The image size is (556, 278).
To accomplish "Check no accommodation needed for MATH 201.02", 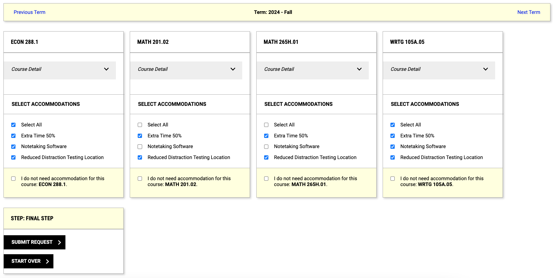I will [140, 179].
